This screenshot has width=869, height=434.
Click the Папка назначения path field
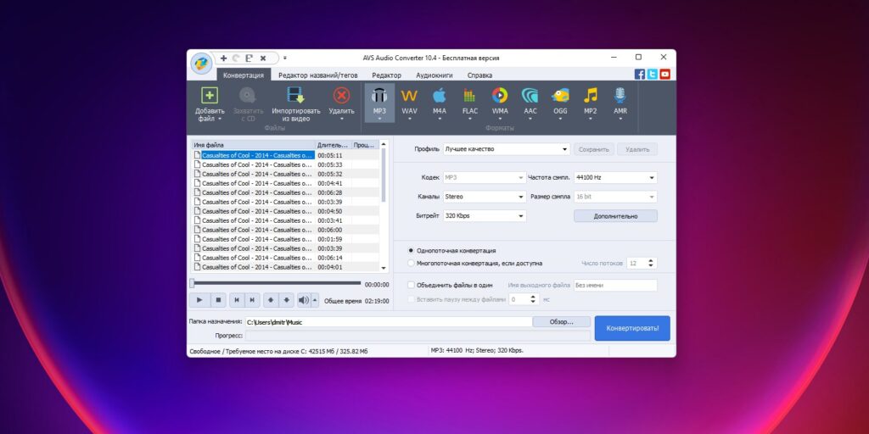click(389, 321)
